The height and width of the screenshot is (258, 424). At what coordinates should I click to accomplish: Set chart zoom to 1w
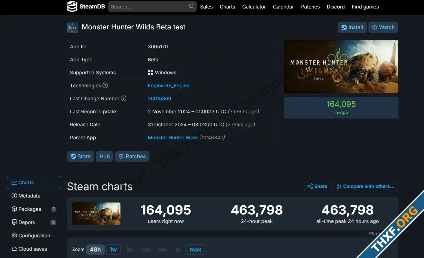113,250
